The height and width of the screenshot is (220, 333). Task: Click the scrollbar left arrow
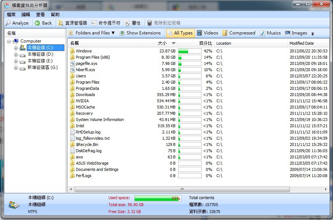[71, 189]
